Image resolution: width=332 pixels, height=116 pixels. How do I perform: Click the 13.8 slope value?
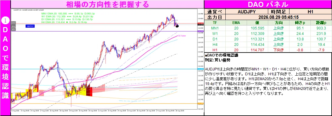299,39
